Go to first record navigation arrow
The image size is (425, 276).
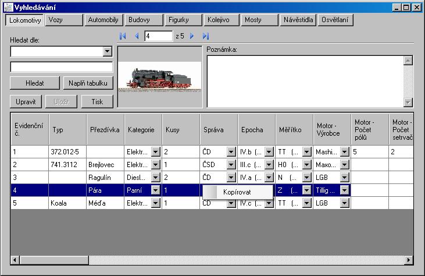123,36
